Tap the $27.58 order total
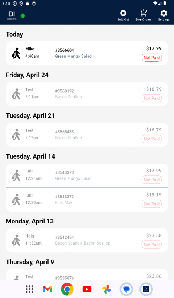 pos(154,235)
